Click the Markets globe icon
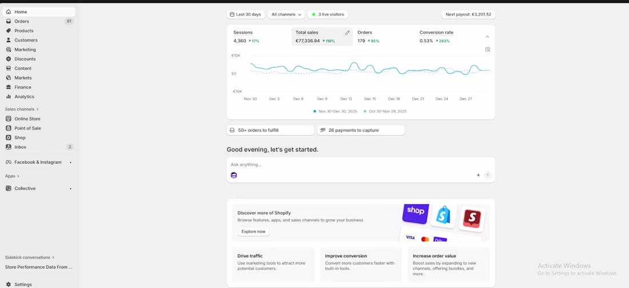 point(9,78)
